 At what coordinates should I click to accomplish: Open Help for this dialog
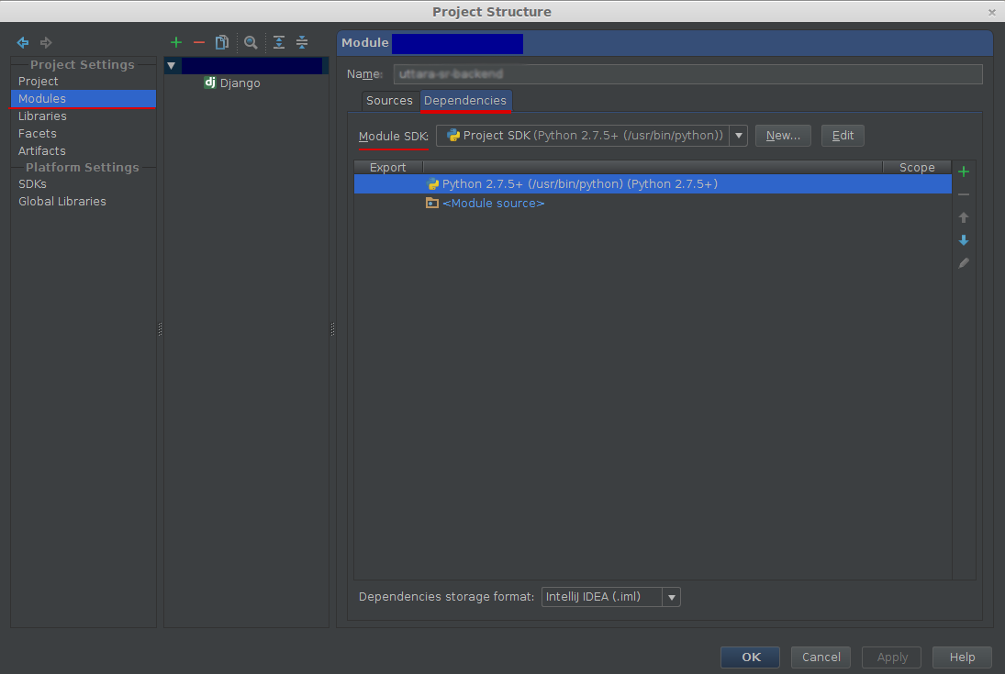(x=962, y=657)
